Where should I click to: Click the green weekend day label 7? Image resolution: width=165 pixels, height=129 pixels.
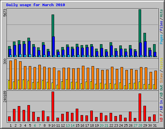(x=40, y=125)
